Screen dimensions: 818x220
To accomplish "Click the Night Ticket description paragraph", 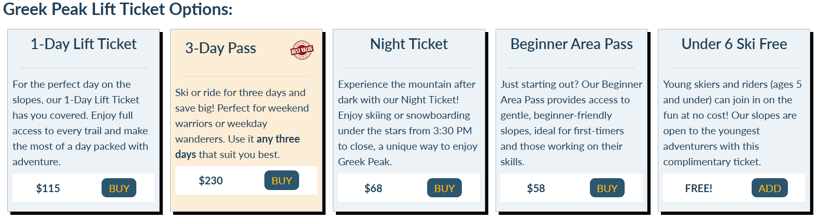I will point(408,123).
